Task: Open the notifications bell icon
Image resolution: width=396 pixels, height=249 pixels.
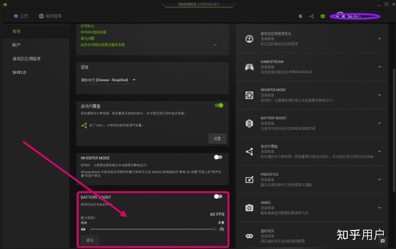Action: click(300, 16)
